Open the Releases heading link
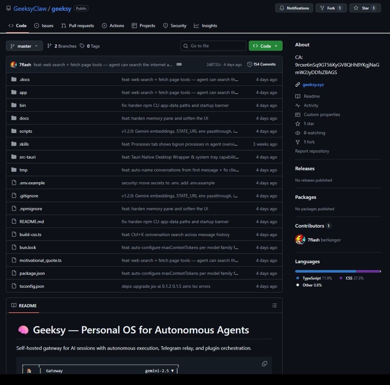This screenshot has height=385, width=390. [305, 168]
